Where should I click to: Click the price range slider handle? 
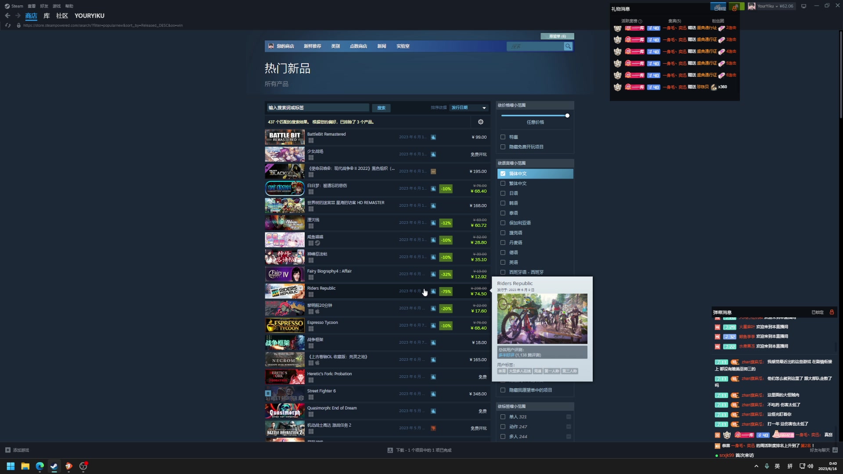[567, 115]
